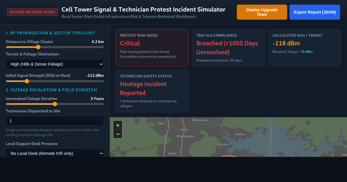
Task: Click Maryarpura label on the map
Action: click(x=200, y=120)
